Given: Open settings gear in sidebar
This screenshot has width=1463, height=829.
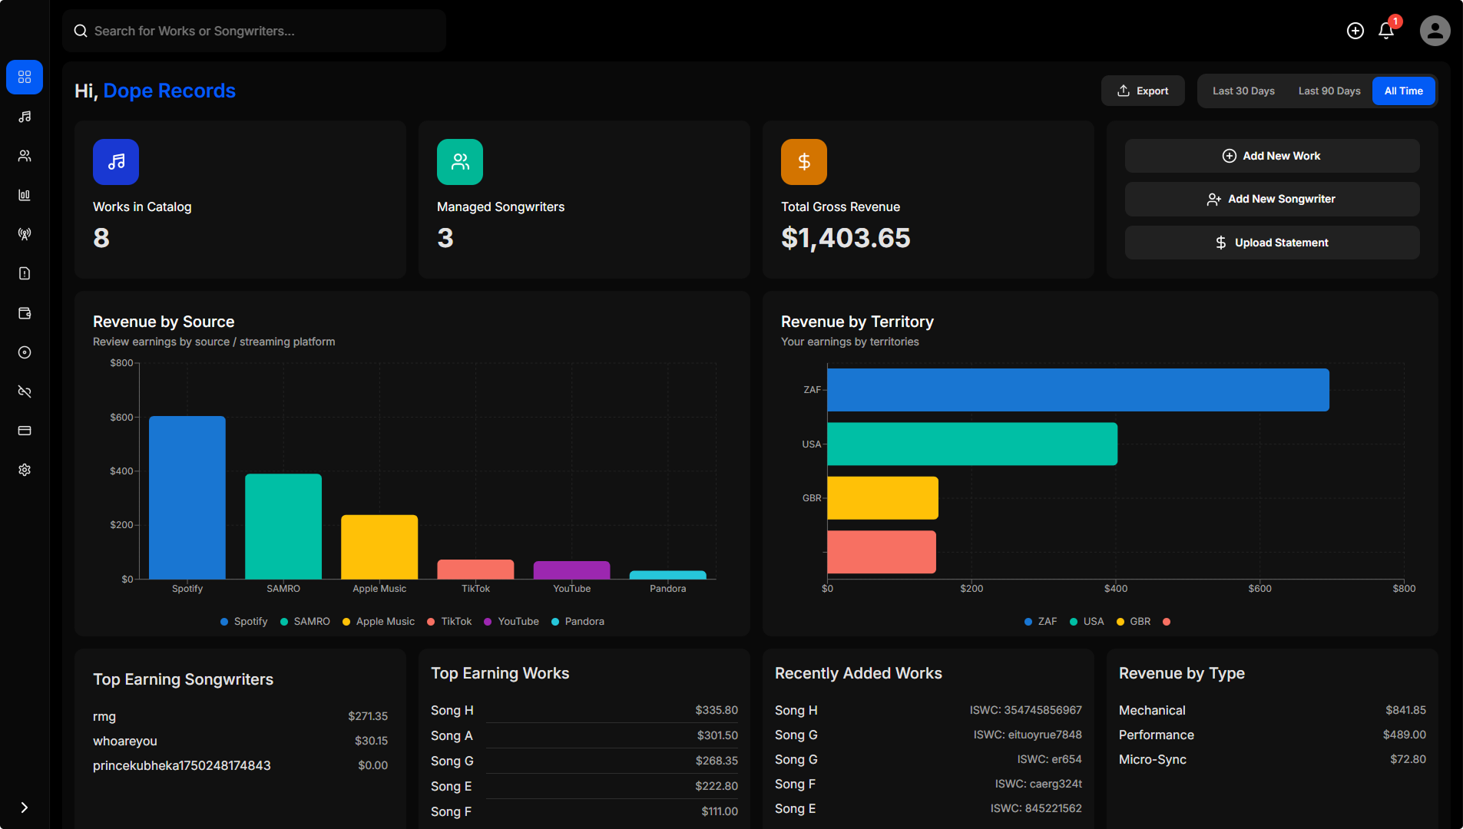Looking at the screenshot, I should [x=25, y=470].
